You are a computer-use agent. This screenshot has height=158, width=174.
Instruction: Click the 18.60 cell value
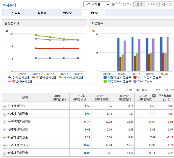pos(87,145)
